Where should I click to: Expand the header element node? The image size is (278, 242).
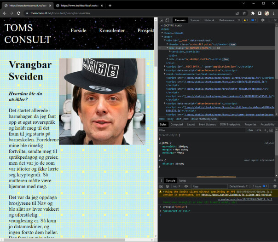coord(167,44)
